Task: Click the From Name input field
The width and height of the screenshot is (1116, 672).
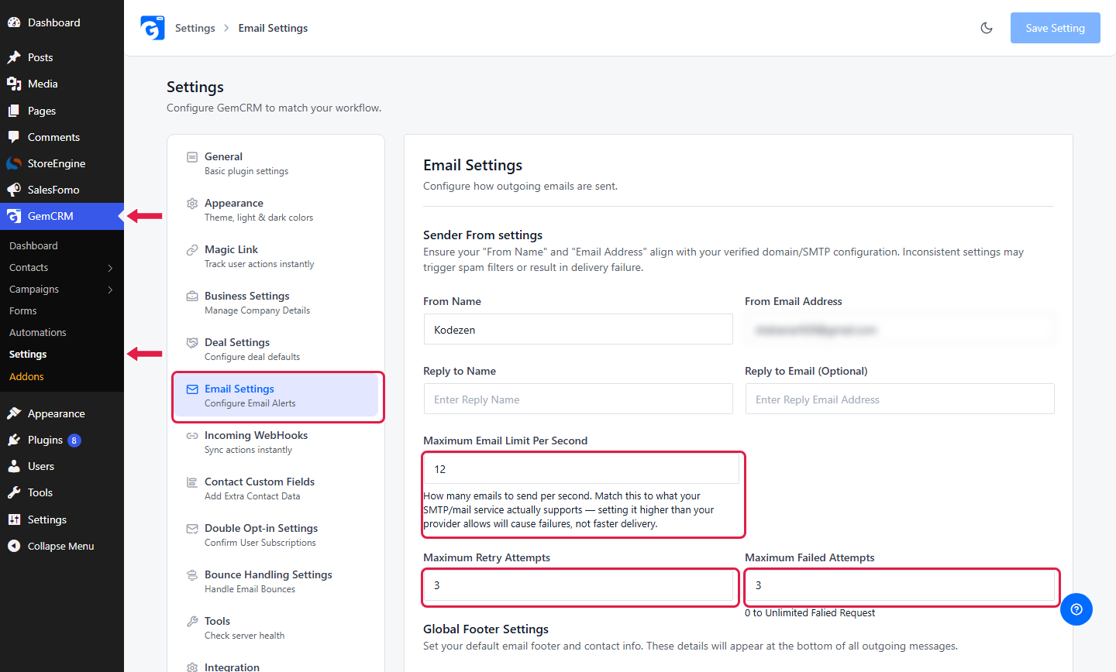Action: point(578,329)
